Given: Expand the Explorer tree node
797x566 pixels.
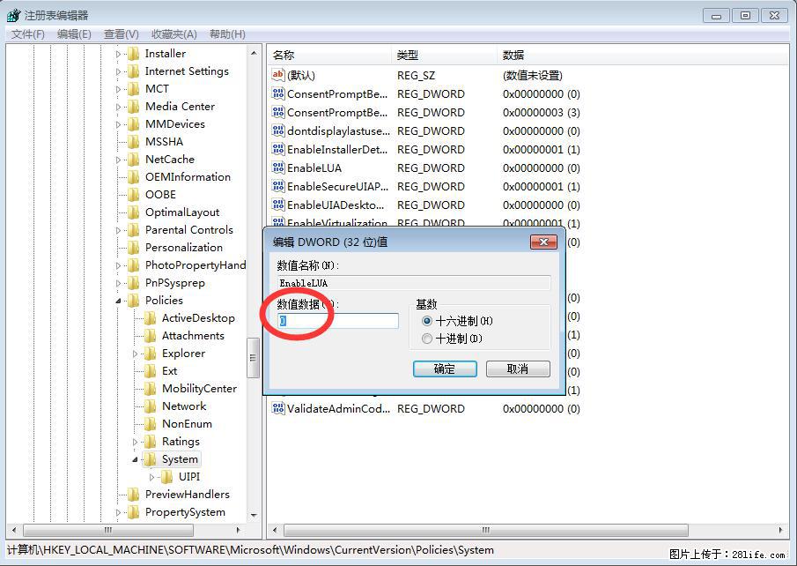Looking at the screenshot, I should (x=137, y=353).
